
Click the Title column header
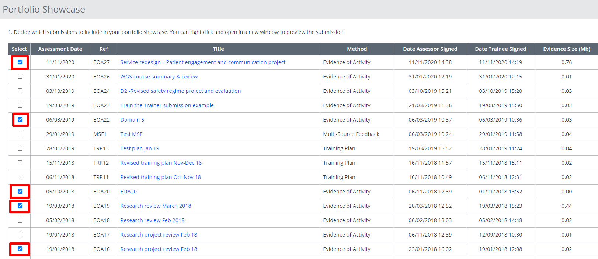pyautogui.click(x=218, y=49)
